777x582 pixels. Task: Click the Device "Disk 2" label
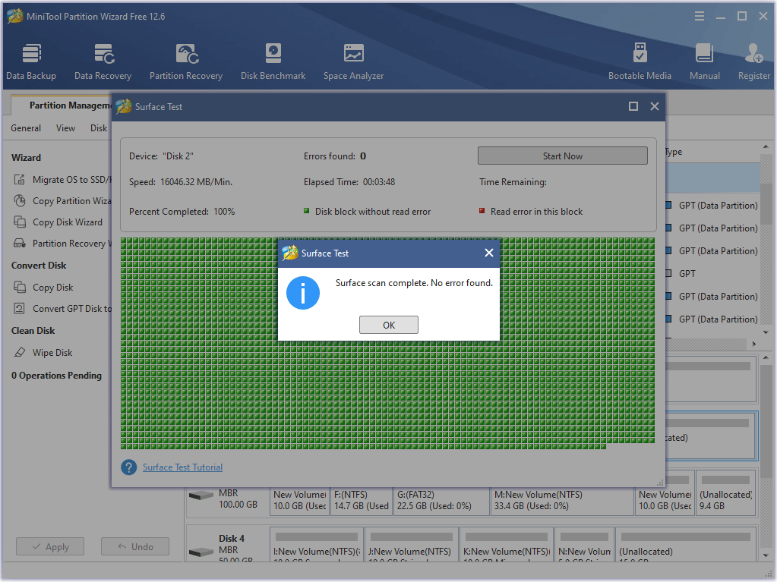click(x=162, y=156)
